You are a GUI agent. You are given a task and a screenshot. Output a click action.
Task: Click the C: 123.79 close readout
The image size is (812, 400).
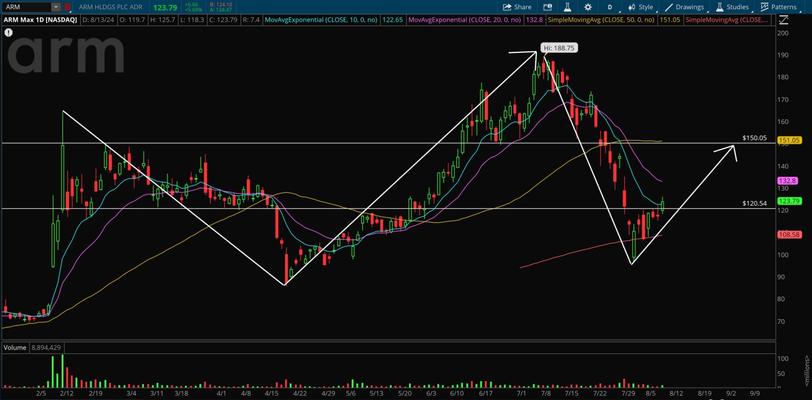(x=223, y=20)
